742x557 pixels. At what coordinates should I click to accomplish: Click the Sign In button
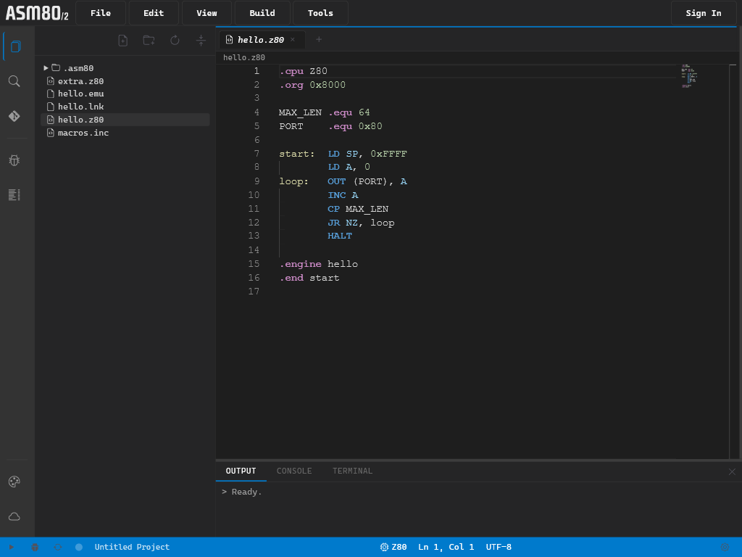coord(702,12)
